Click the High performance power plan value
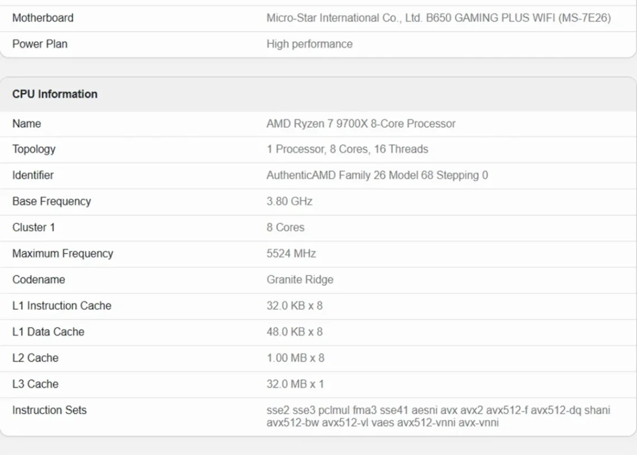 (x=310, y=44)
